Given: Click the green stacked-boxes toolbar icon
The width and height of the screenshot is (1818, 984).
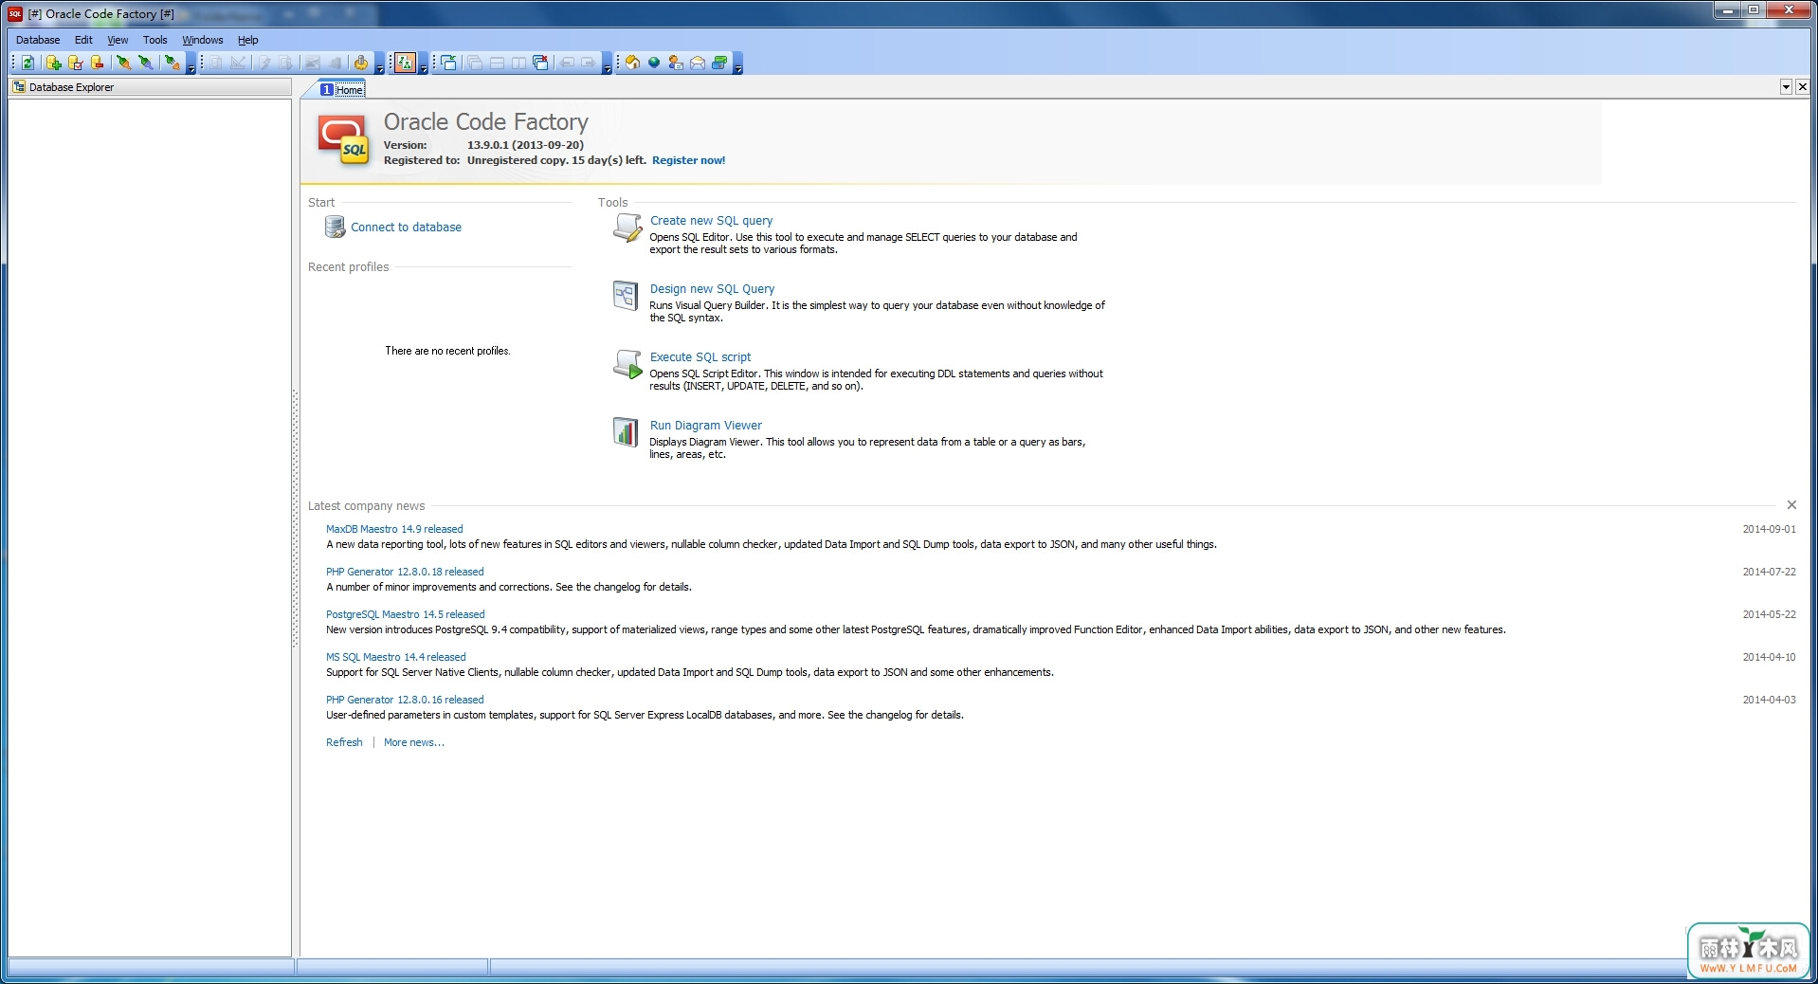Looking at the screenshot, I should point(718,63).
